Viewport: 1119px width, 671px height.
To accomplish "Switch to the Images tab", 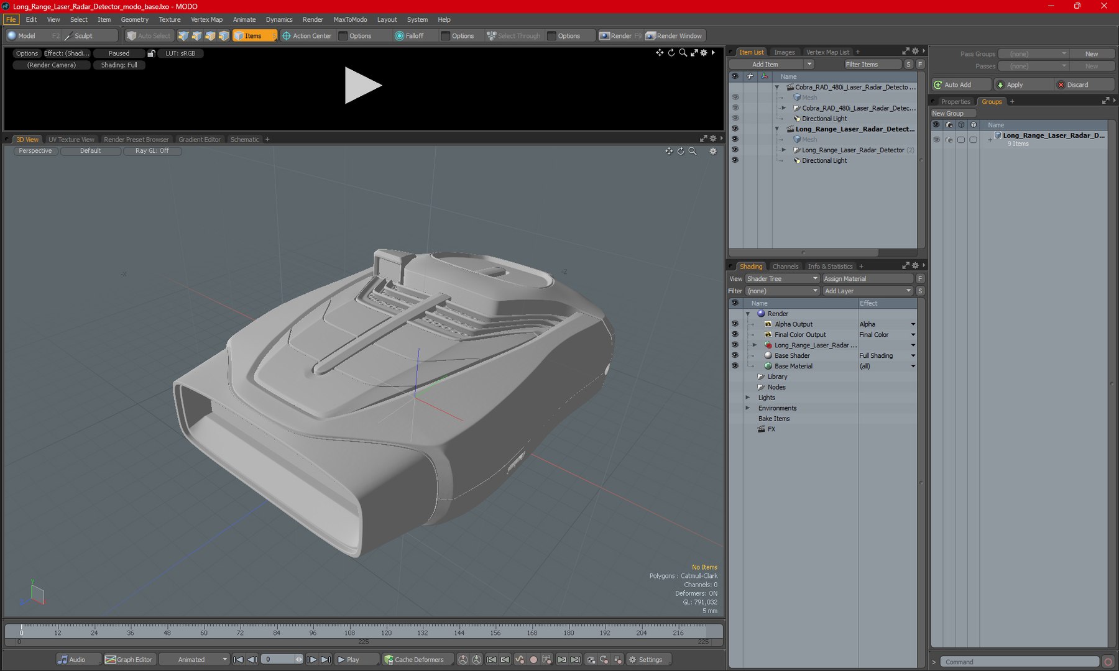I will (x=785, y=52).
